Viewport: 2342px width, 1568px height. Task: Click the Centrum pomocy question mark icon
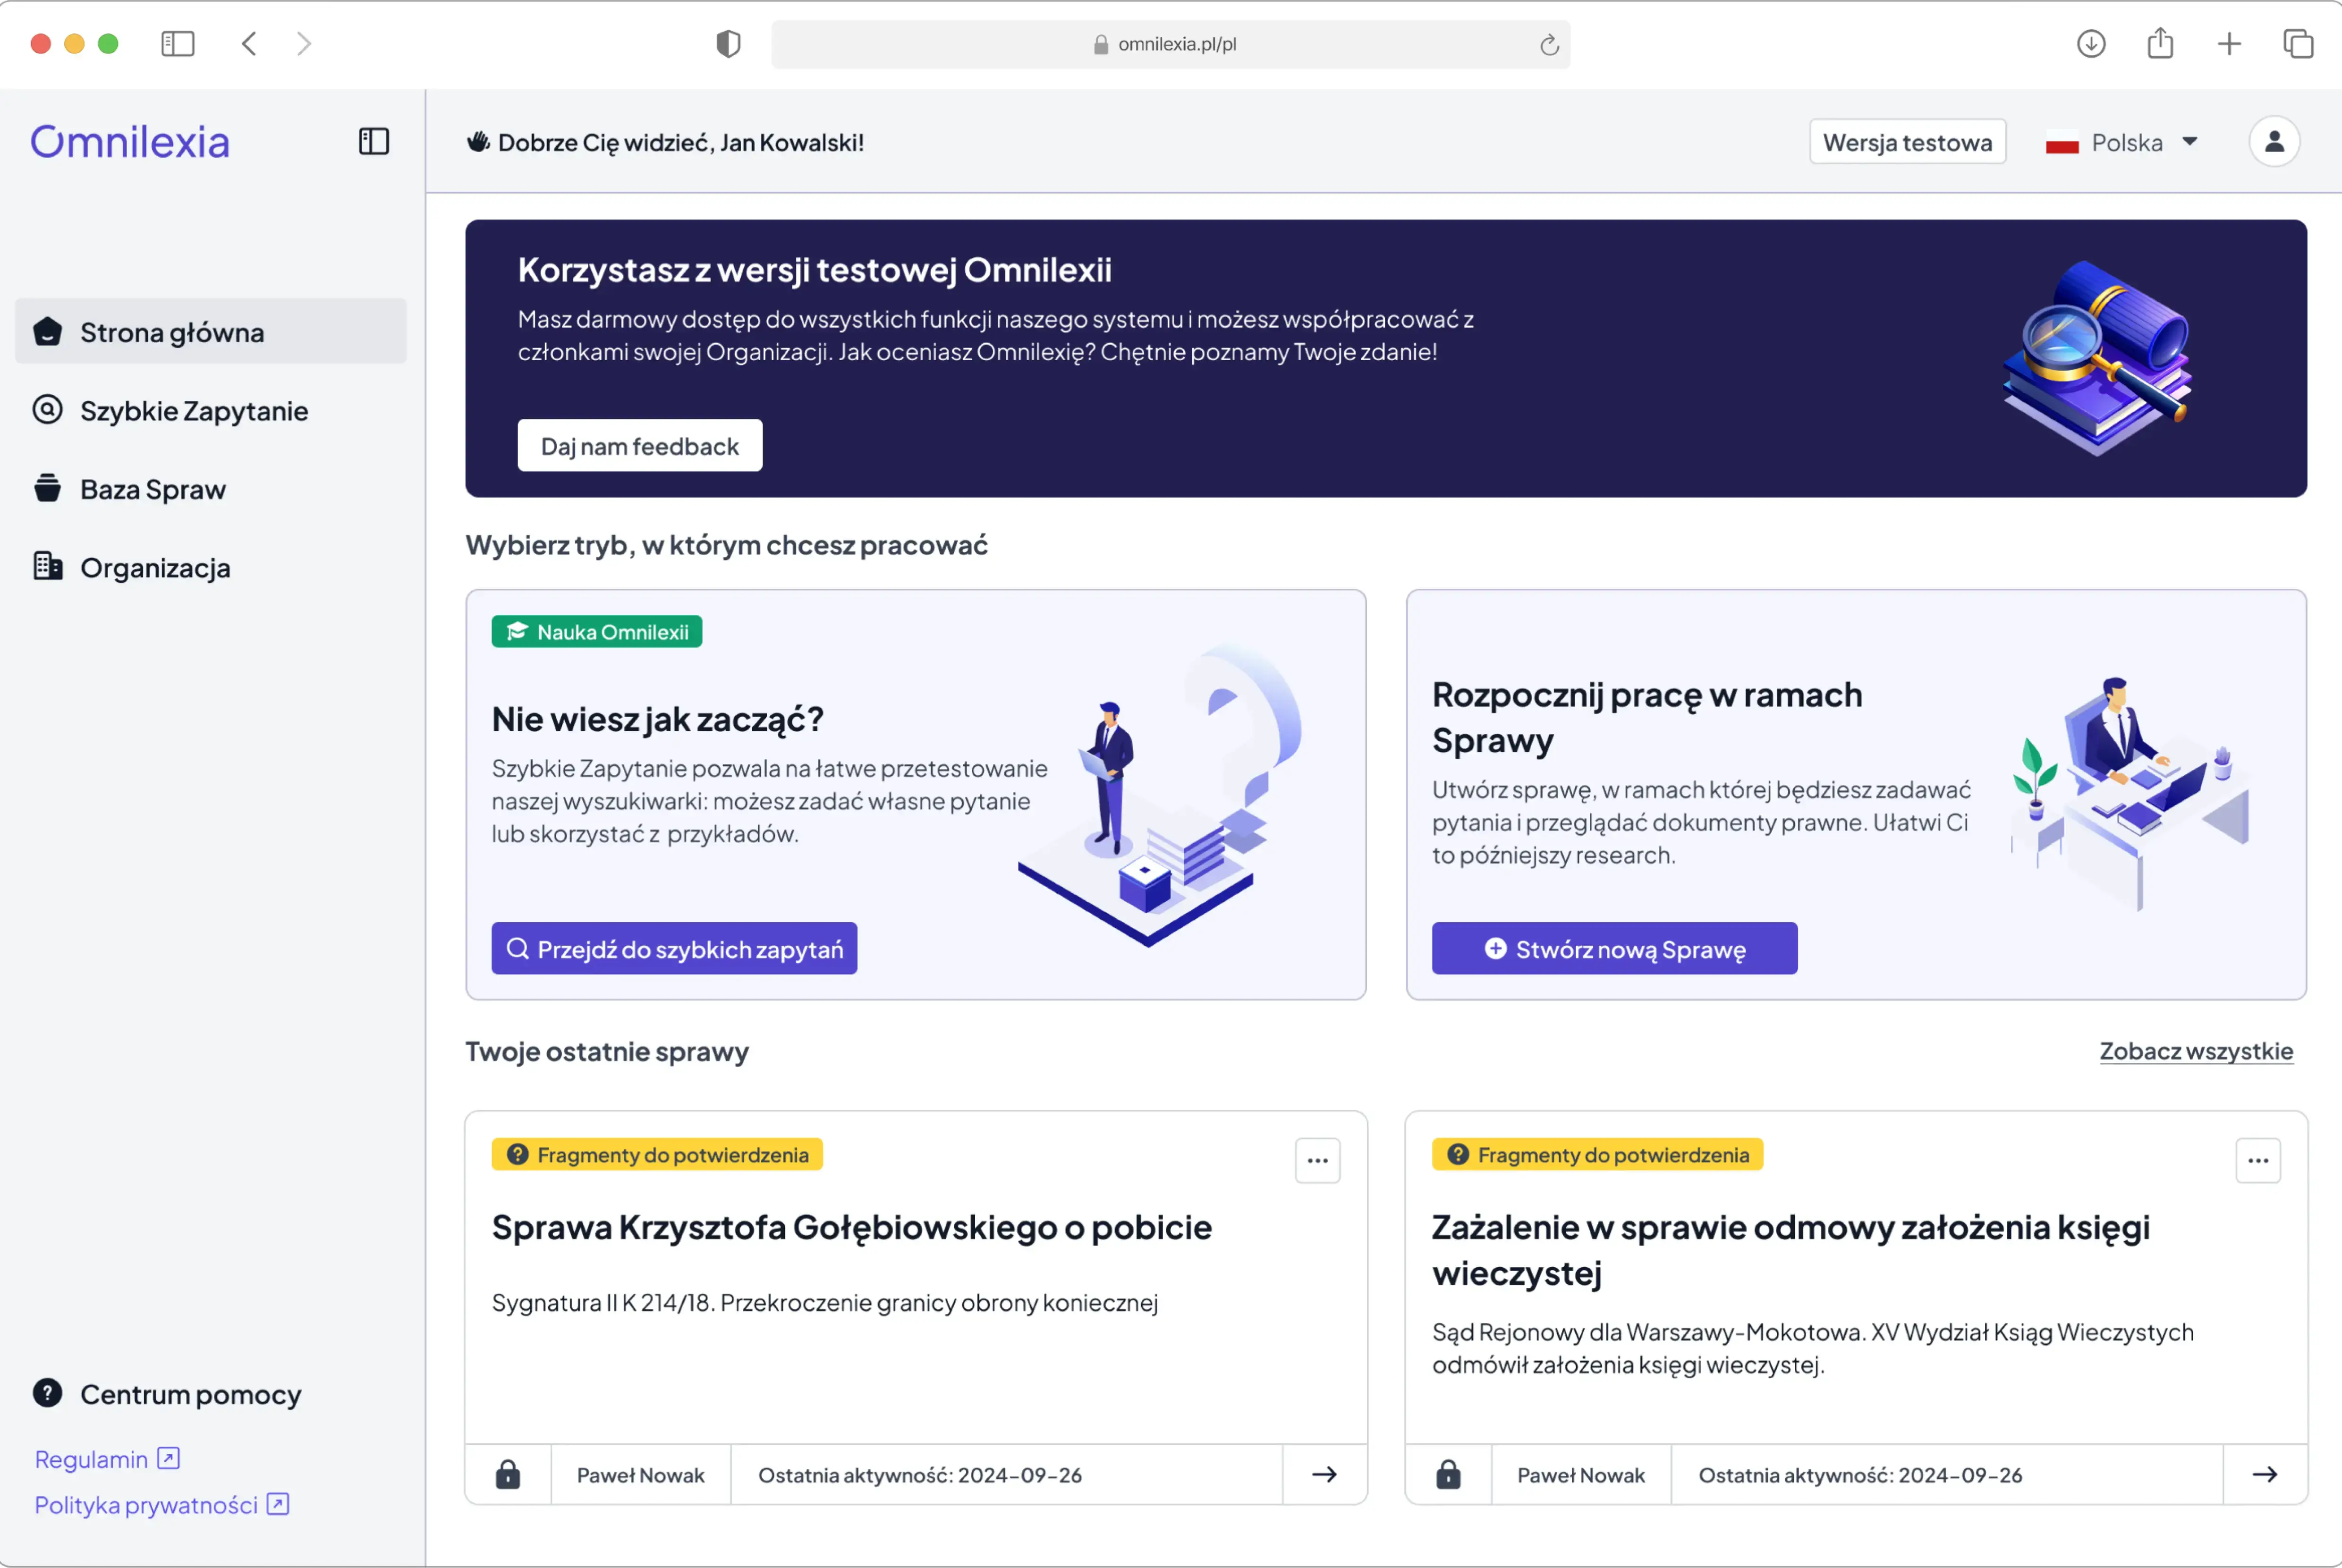[x=47, y=1393]
